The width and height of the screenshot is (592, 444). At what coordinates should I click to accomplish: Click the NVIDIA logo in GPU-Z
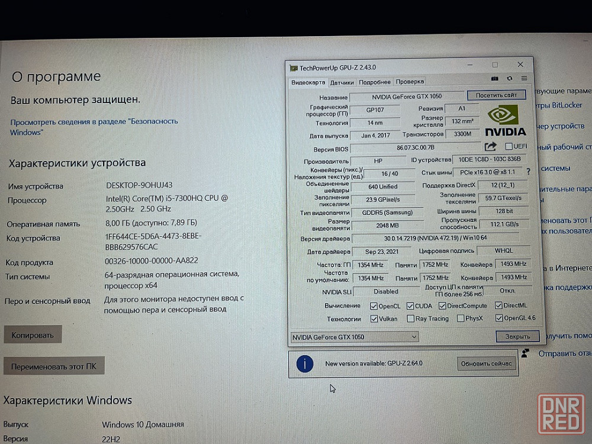tap(505, 121)
